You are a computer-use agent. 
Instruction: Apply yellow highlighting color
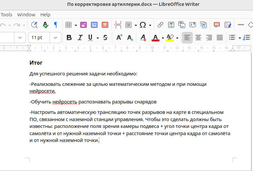coord(170,38)
